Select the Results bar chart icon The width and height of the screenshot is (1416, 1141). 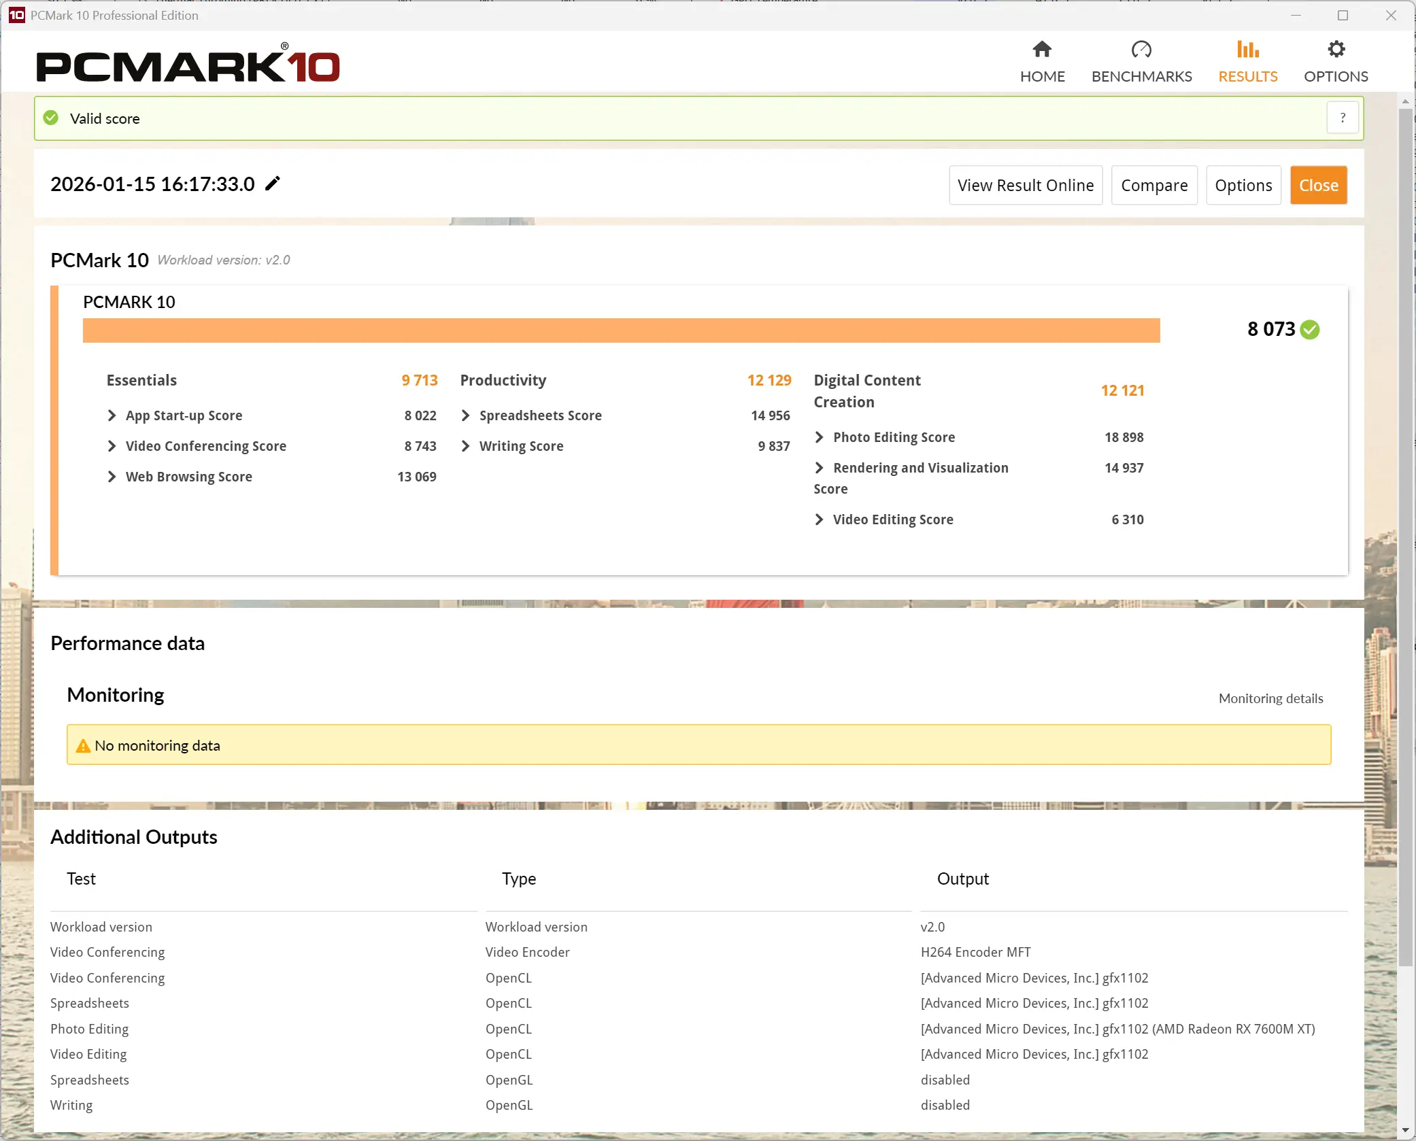[1247, 50]
